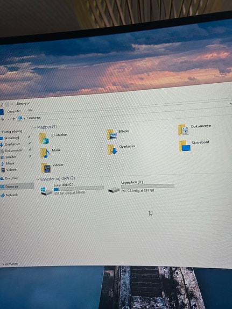Open the Billeder folder icon

[x=112, y=134]
